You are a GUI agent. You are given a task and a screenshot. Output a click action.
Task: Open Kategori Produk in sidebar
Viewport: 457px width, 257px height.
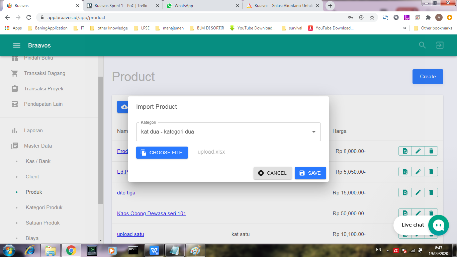click(x=44, y=207)
